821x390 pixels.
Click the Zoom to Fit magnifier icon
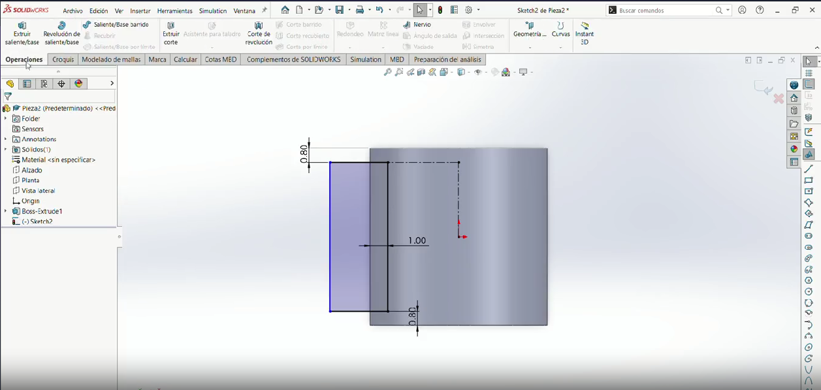coord(387,73)
